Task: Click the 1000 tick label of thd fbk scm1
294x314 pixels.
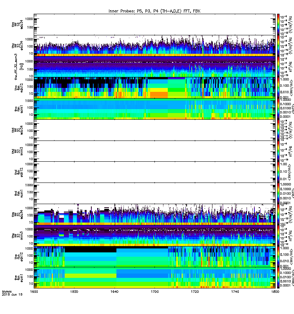Action: point(29,185)
